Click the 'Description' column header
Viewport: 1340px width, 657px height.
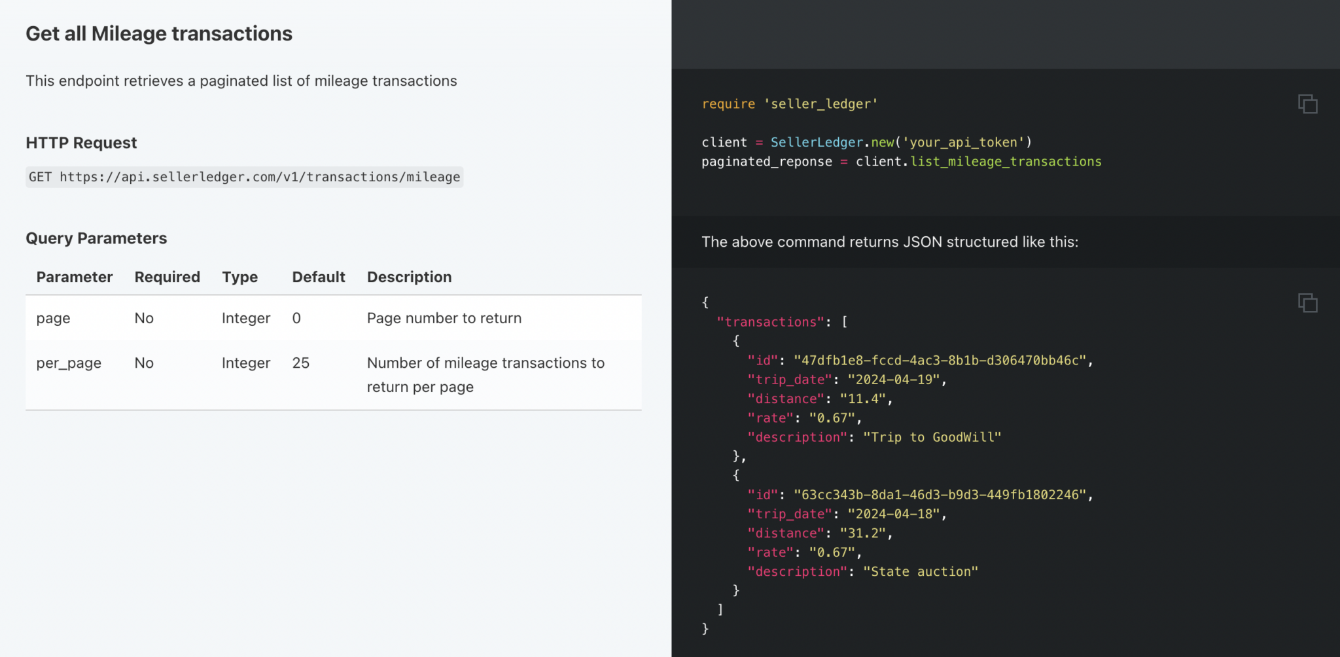[409, 277]
